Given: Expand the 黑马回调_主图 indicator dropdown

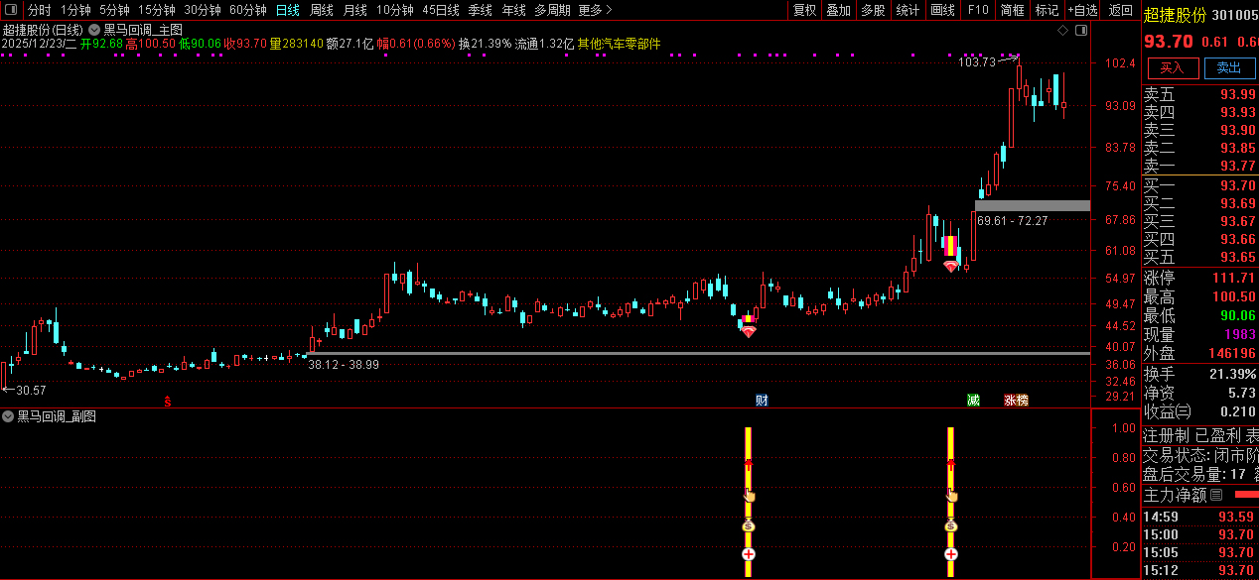Looking at the screenshot, I should click(x=94, y=30).
